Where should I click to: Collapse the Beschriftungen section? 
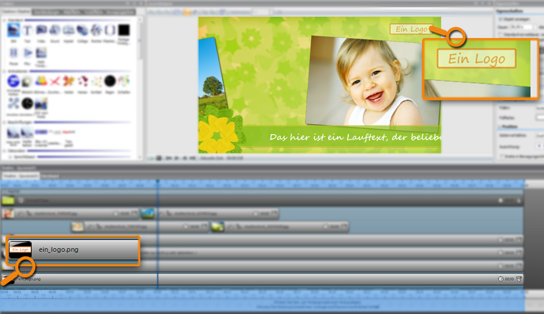(5, 122)
